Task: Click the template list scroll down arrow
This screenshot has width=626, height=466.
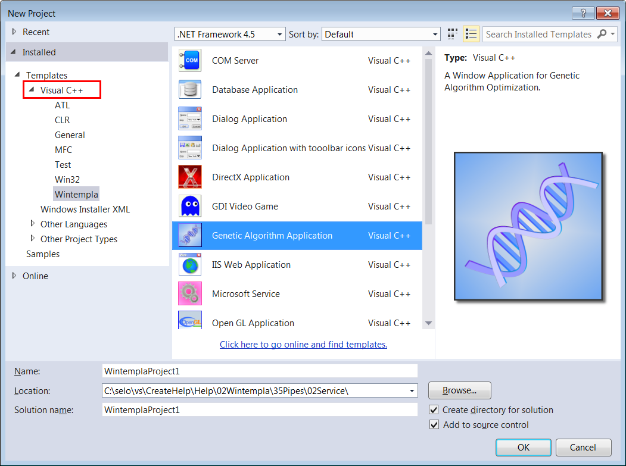Action: (428, 323)
